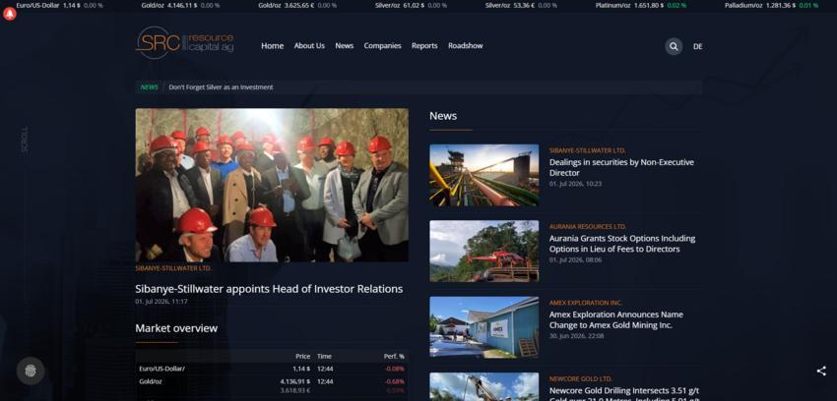Click Gold/oz 3.625,65 € ticker quote

297,5
